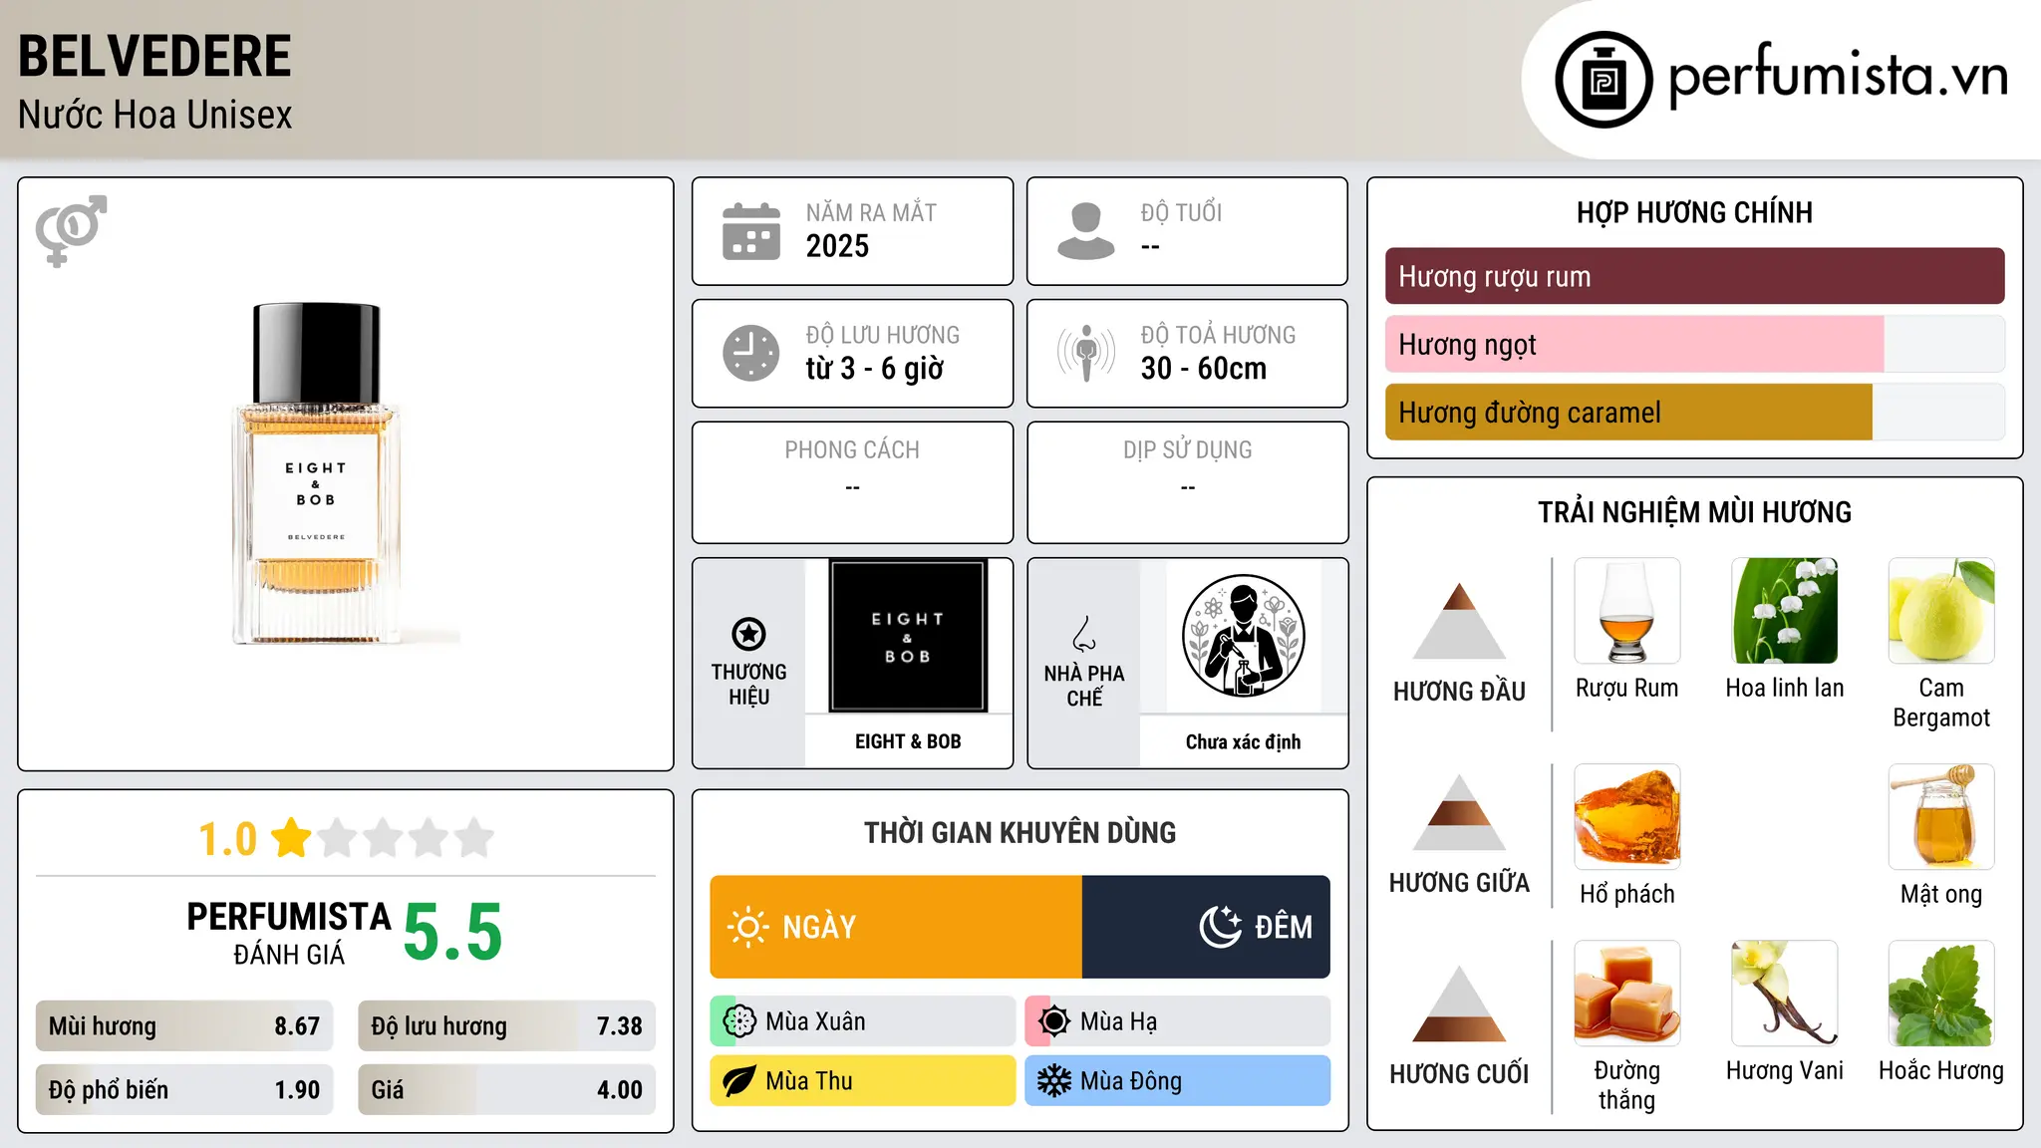
Task: Click the nose icon above Nhà pha chế
Action: 1084,634
